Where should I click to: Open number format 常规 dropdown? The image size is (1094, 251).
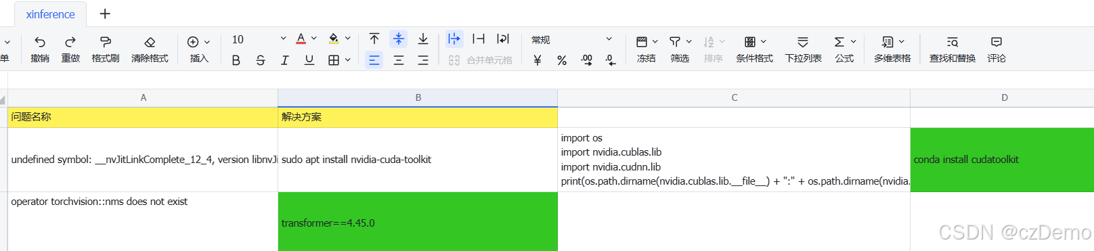tap(571, 39)
